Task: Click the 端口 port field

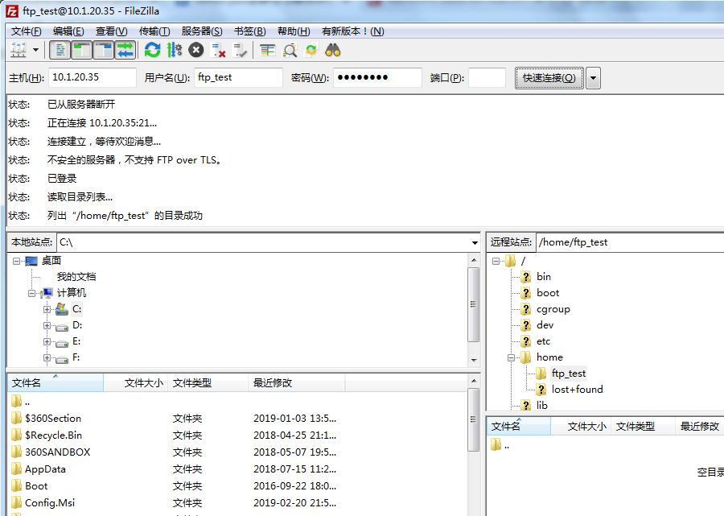Action: [x=487, y=77]
